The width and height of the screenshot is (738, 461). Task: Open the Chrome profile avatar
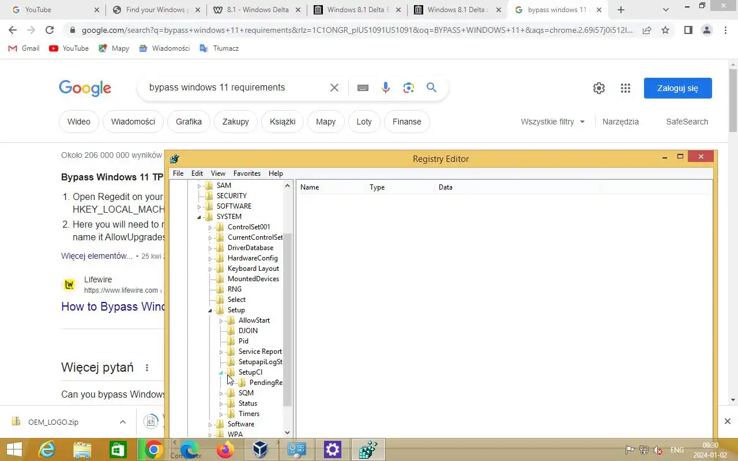point(707,30)
